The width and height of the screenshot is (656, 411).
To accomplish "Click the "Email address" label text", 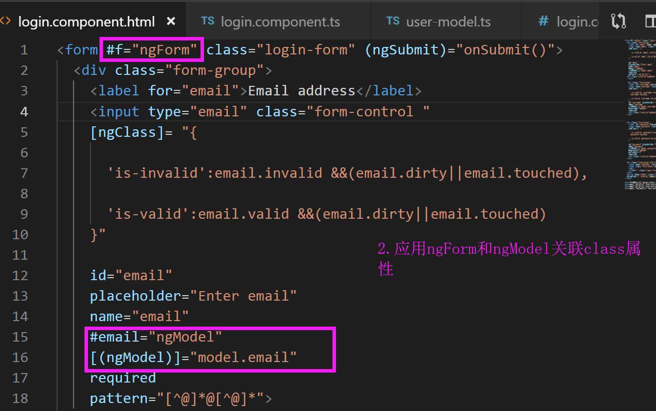I will [301, 91].
